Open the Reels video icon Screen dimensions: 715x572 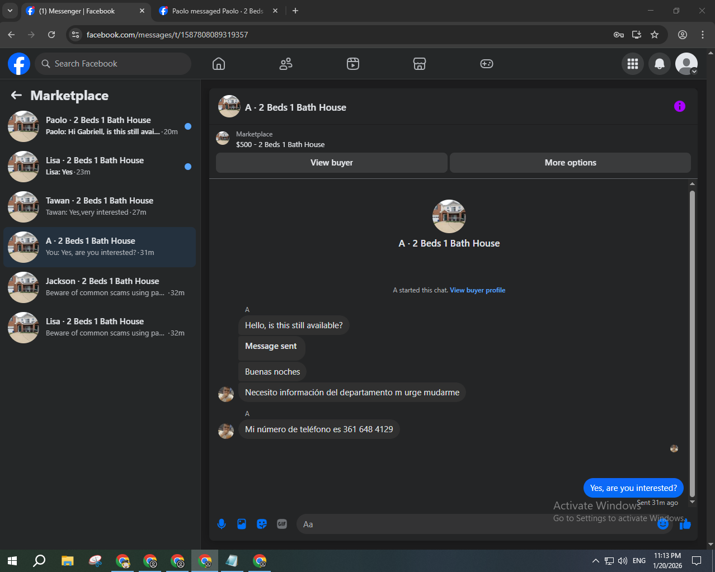click(x=353, y=64)
